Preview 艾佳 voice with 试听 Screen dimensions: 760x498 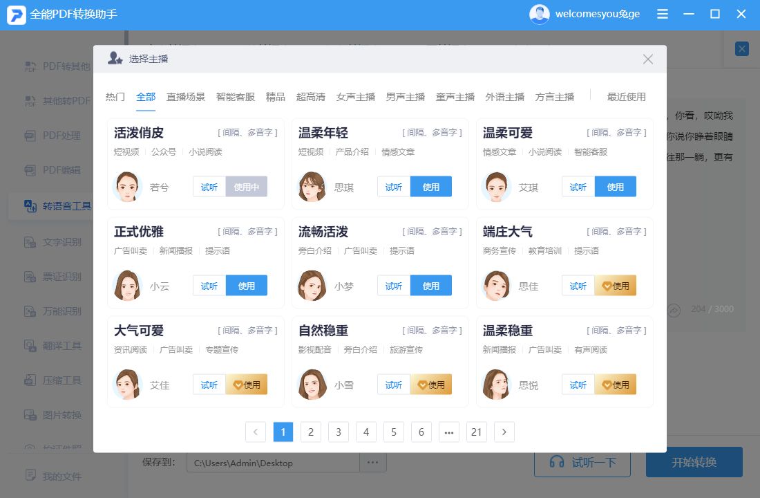click(x=209, y=385)
